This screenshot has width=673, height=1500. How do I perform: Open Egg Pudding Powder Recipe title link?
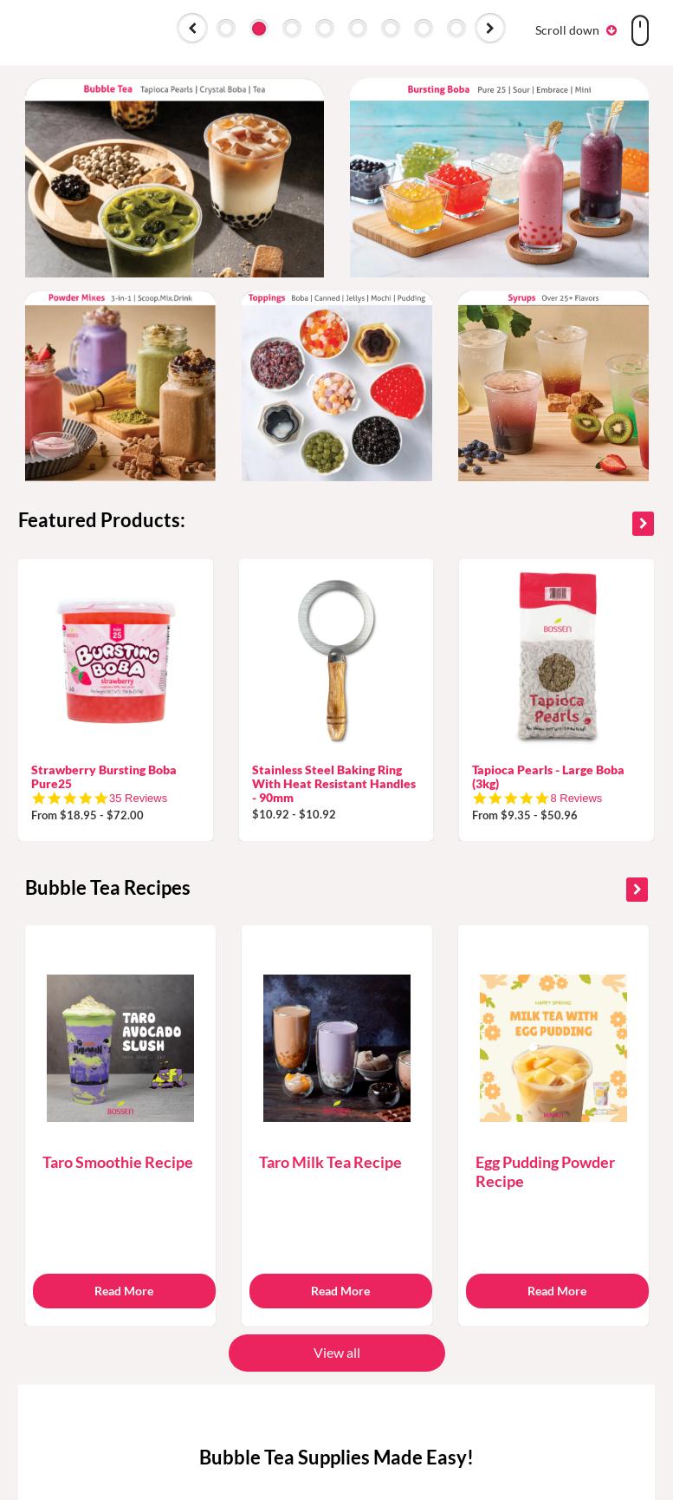point(545,1171)
